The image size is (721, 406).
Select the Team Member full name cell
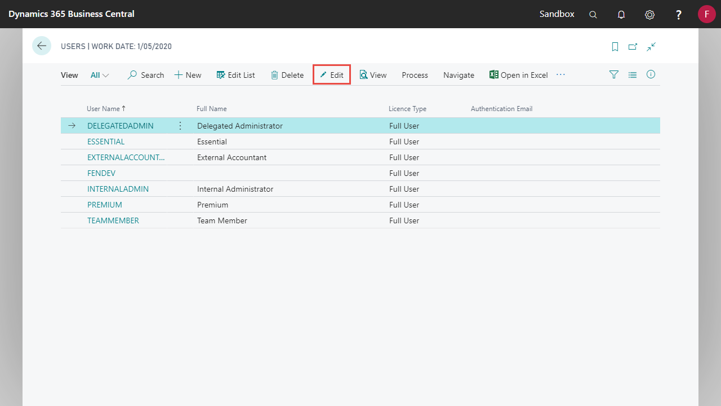(x=222, y=220)
